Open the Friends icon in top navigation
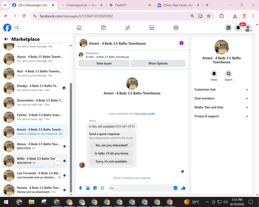The image size is (259, 207). 127,27
